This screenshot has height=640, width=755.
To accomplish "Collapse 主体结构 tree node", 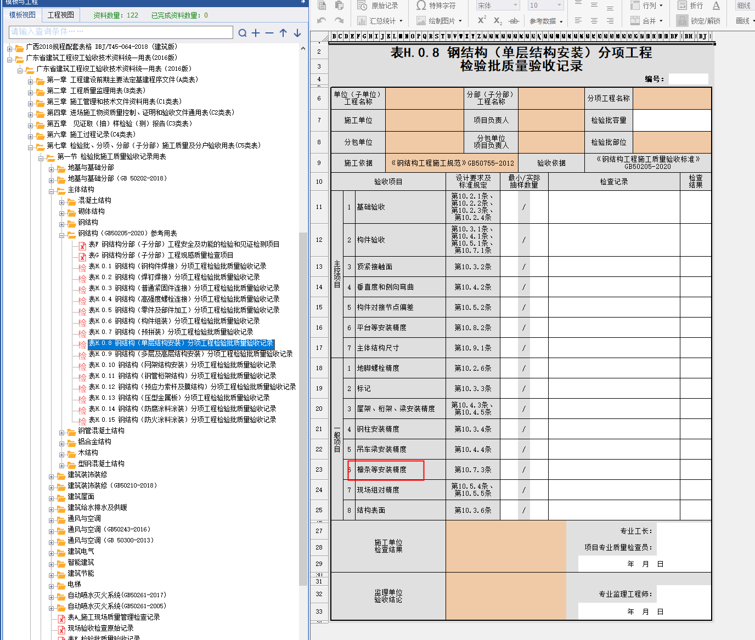I will coord(52,191).
